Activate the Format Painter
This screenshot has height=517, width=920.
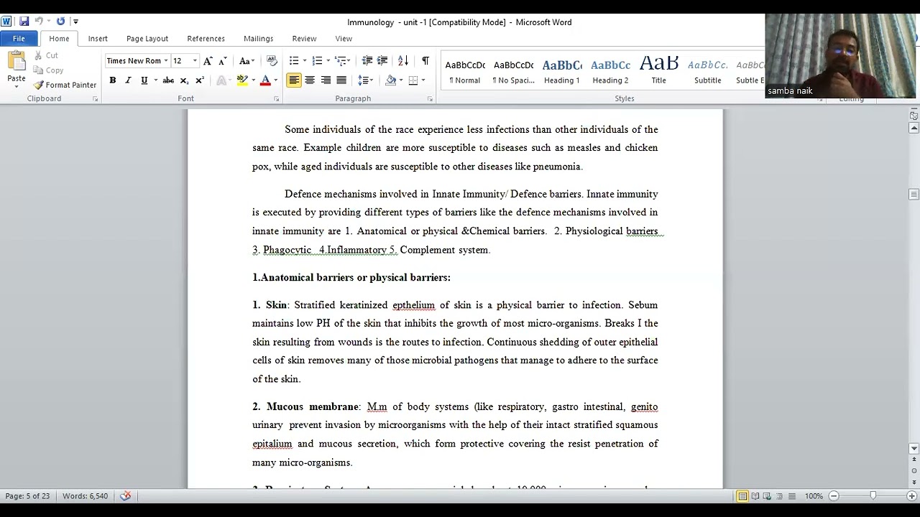tap(65, 85)
